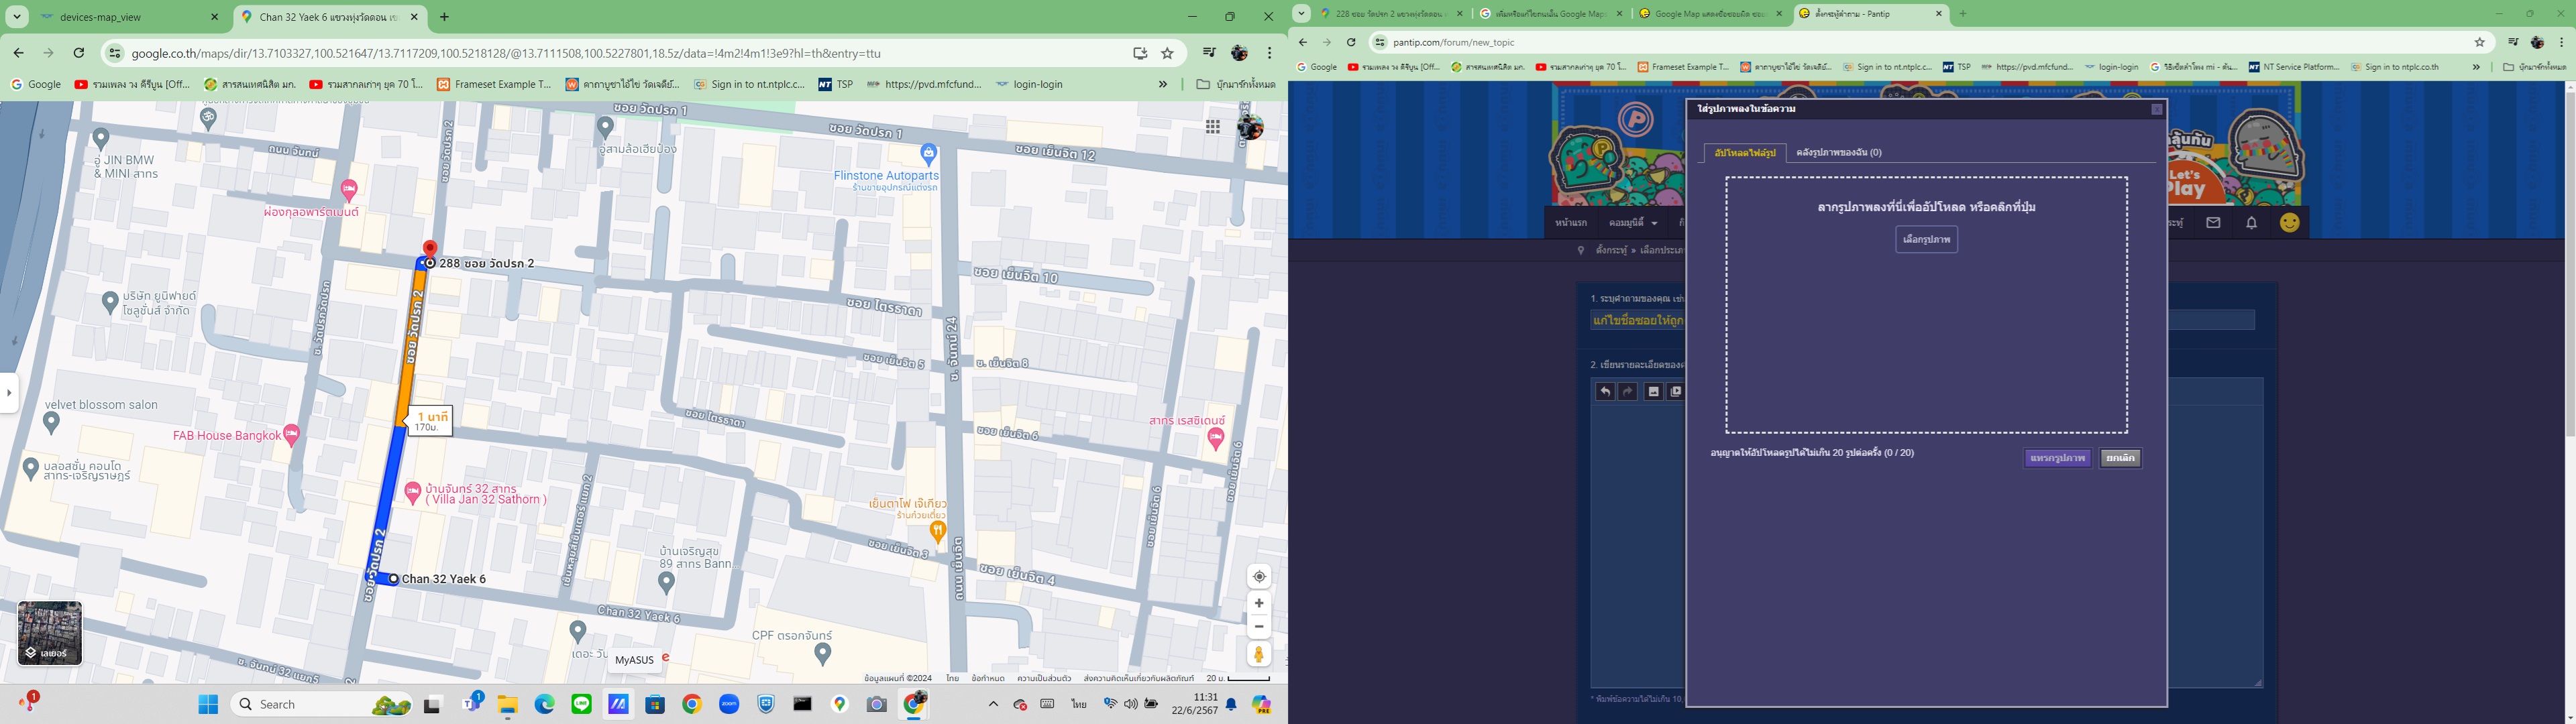Bookmark the Pantip page with the star
The height and width of the screenshot is (724, 2576).
pyautogui.click(x=2479, y=42)
